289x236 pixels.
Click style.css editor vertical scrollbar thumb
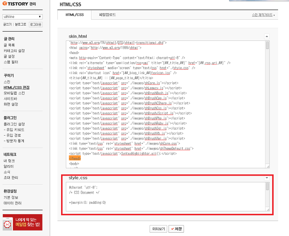pyautogui.click(x=267, y=186)
